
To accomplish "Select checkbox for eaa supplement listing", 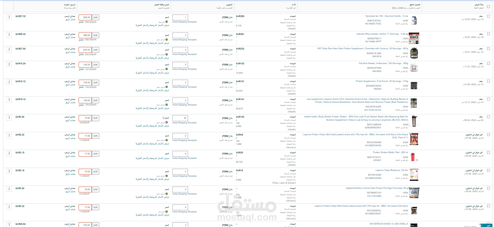I will (x=489, y=99).
